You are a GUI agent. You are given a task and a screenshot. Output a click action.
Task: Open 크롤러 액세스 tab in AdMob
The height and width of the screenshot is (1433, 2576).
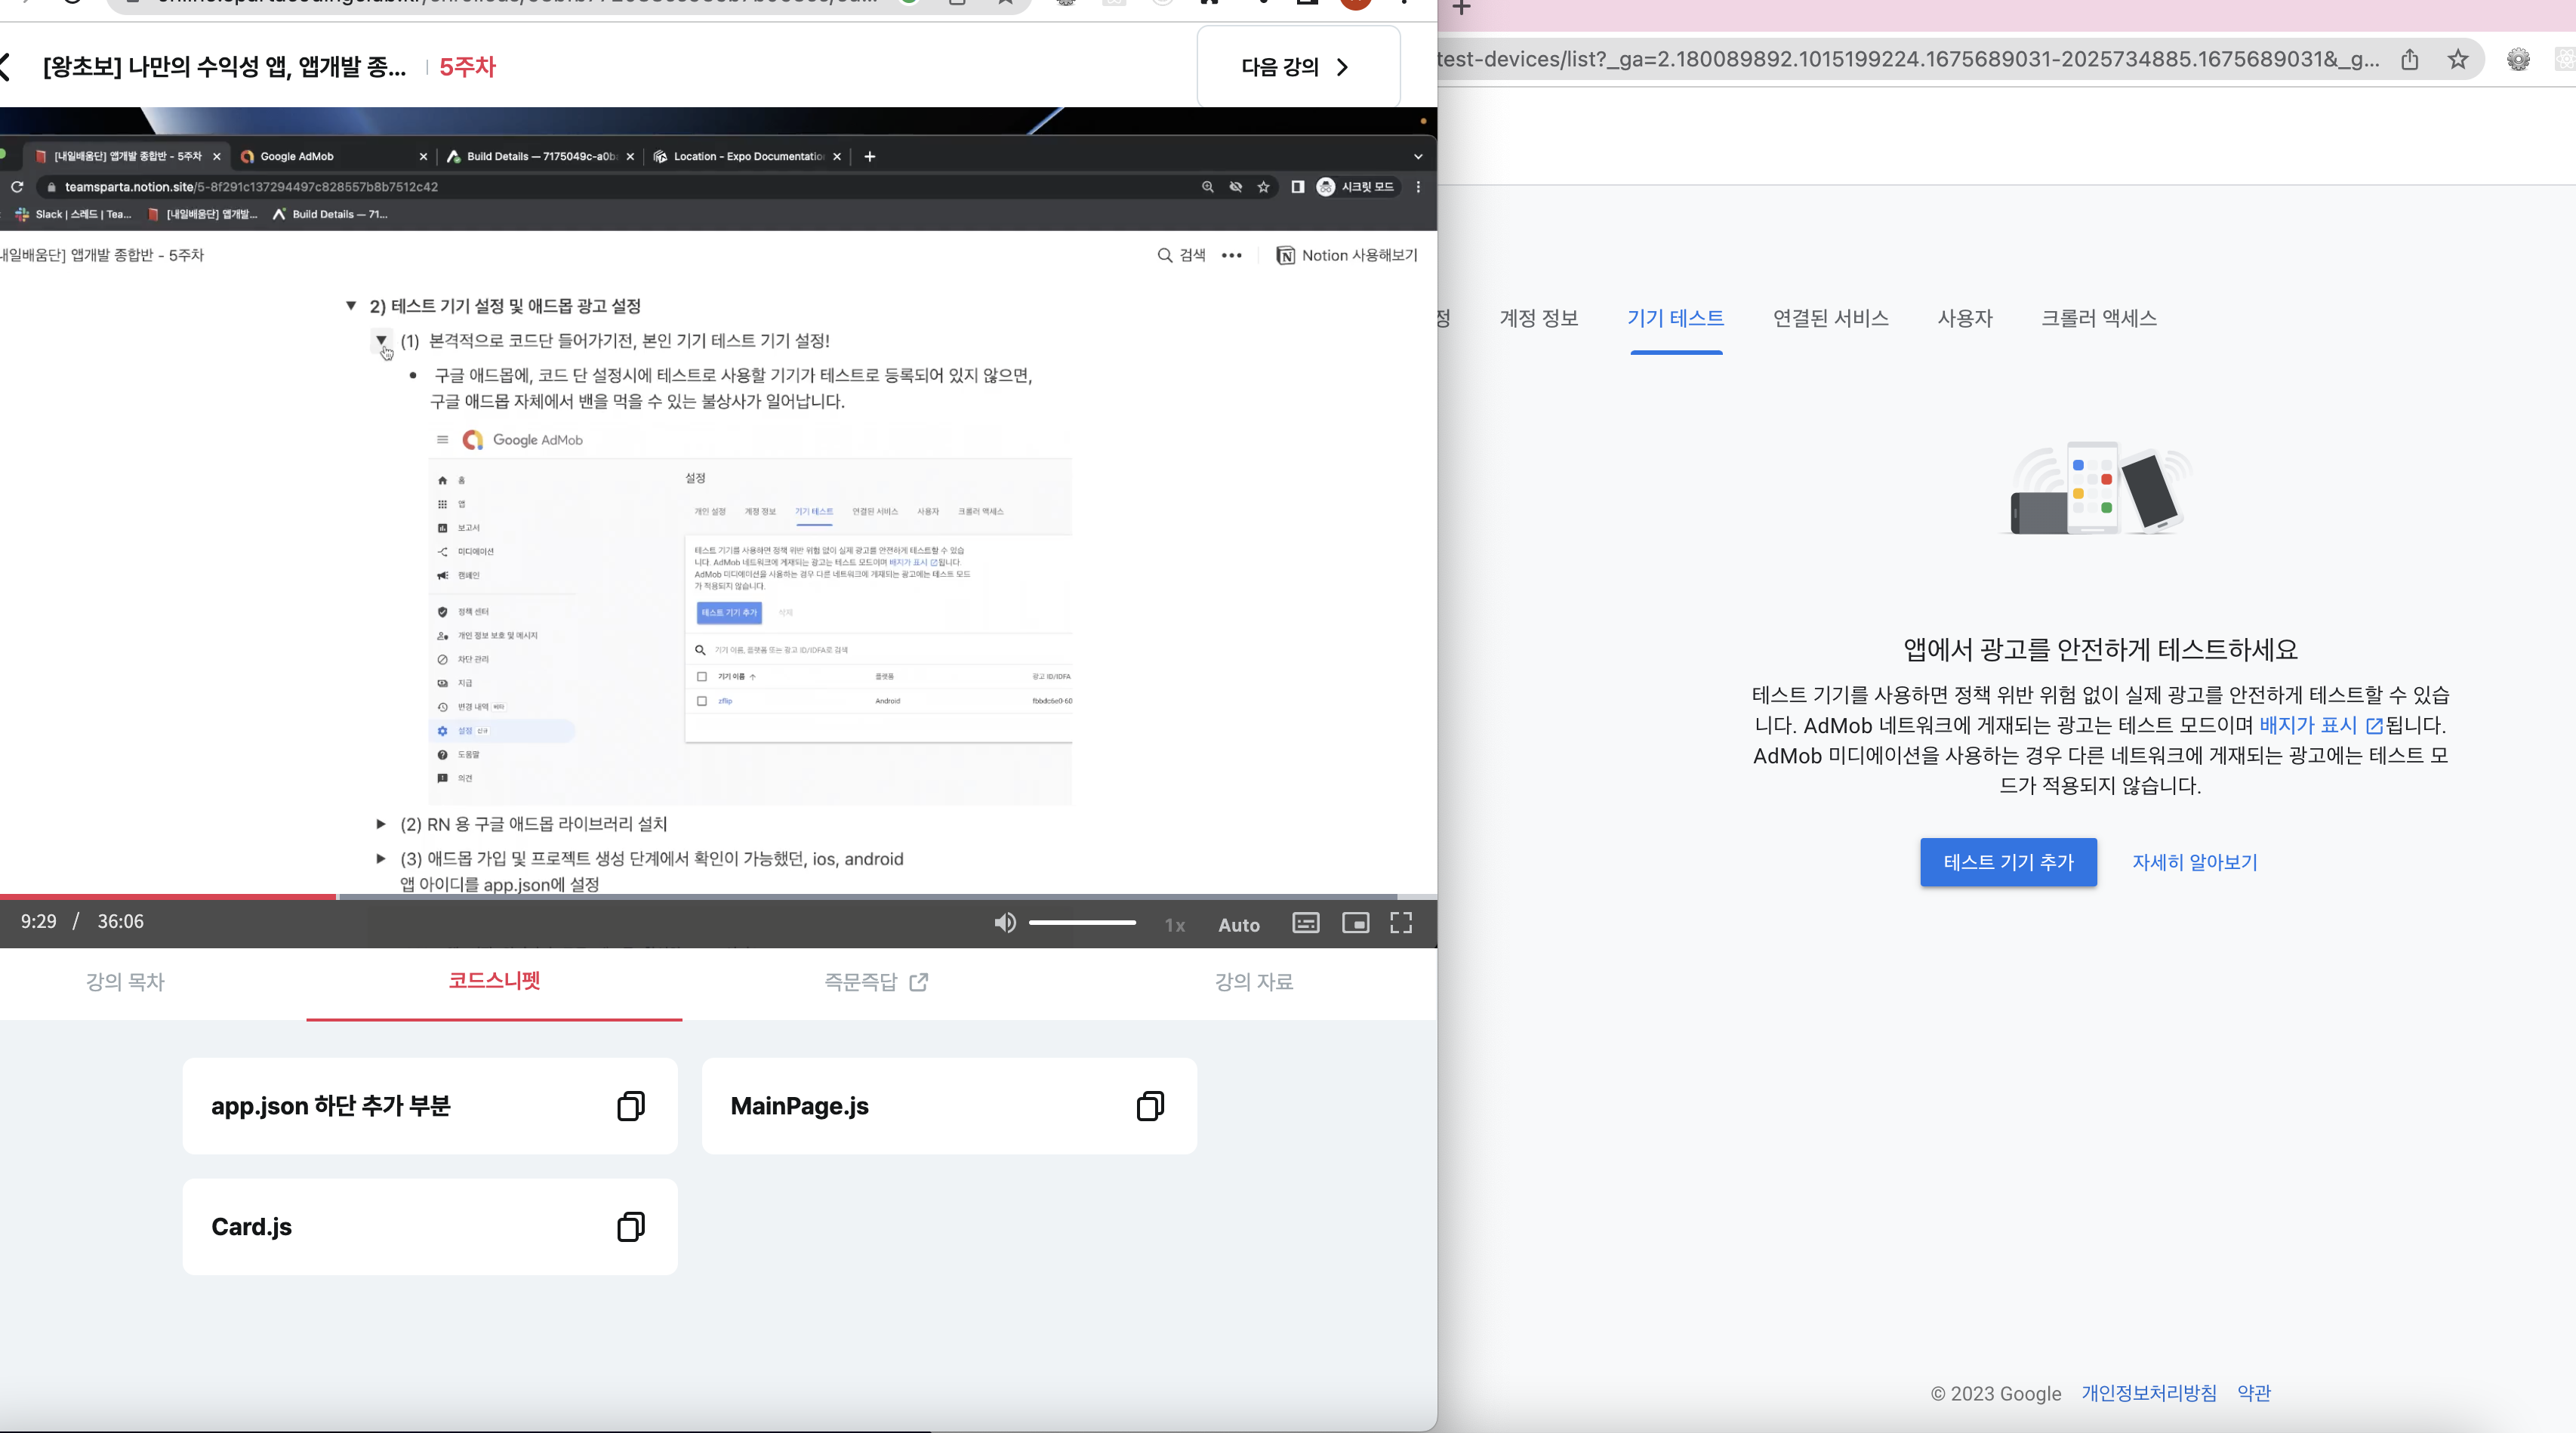[x=2099, y=318]
